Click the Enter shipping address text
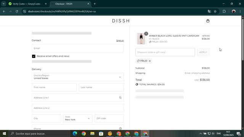Screen dimensions: 244x137 (x=197, y=73)
